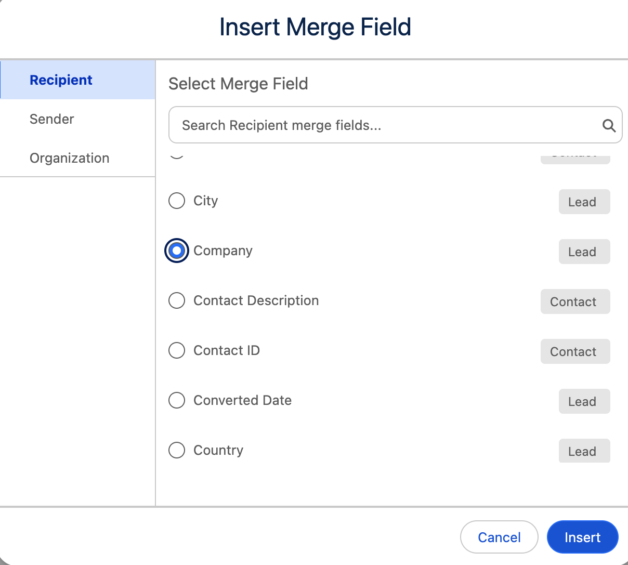Click the Lead badge beside Country
628x565 pixels.
(584, 451)
